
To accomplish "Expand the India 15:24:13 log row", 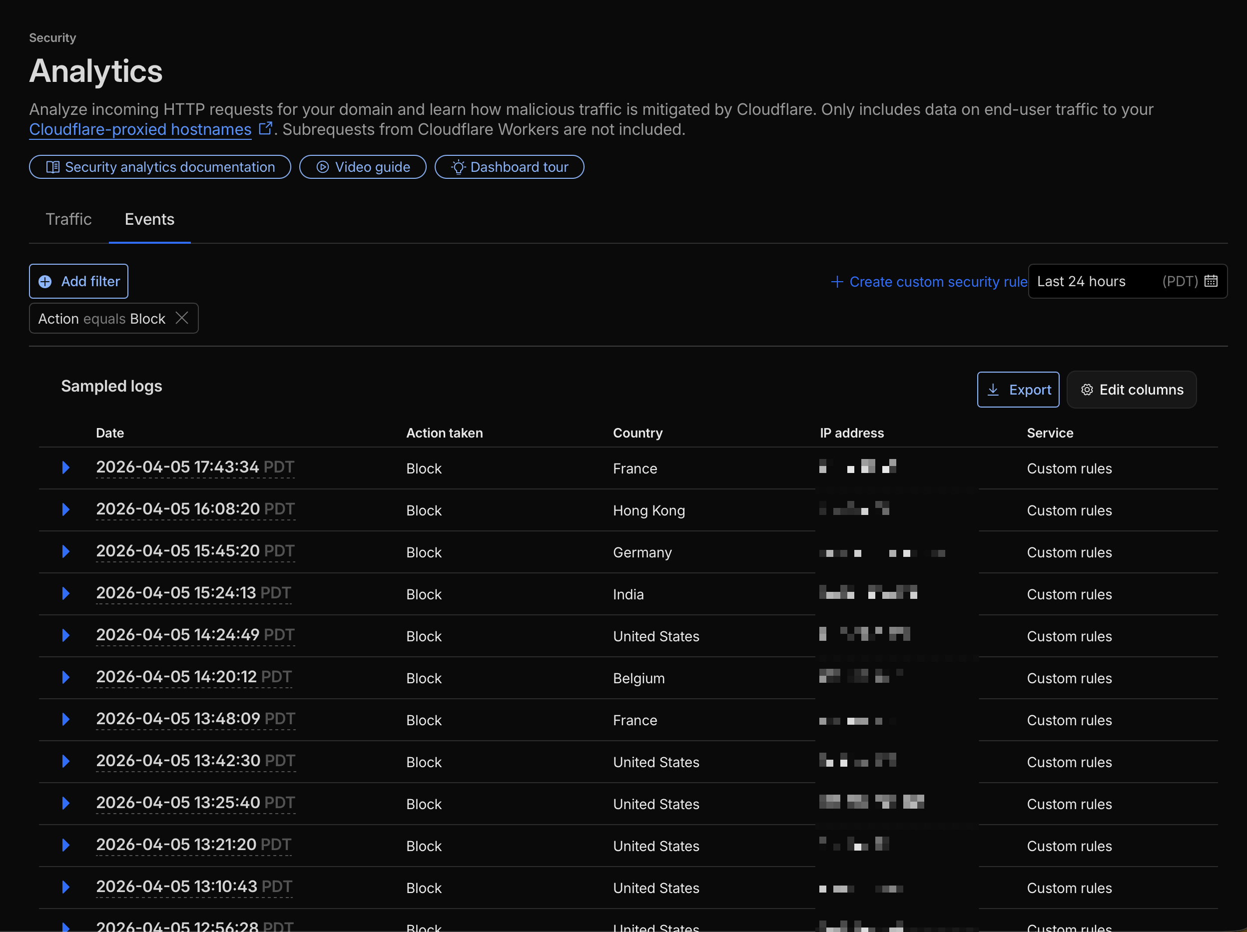I will click(66, 593).
